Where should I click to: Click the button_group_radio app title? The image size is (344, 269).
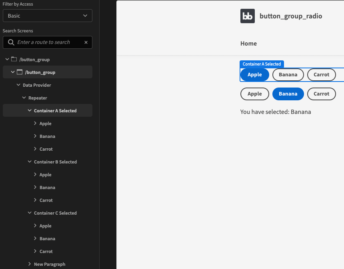[291, 16]
